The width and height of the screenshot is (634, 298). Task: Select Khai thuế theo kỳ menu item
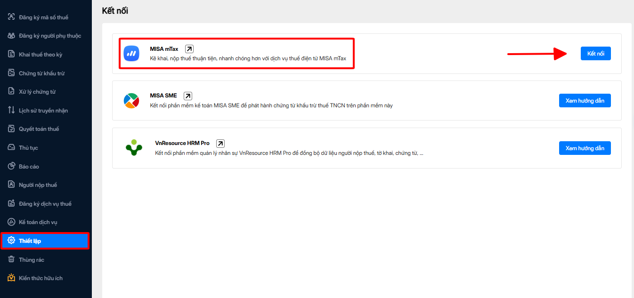click(x=46, y=54)
